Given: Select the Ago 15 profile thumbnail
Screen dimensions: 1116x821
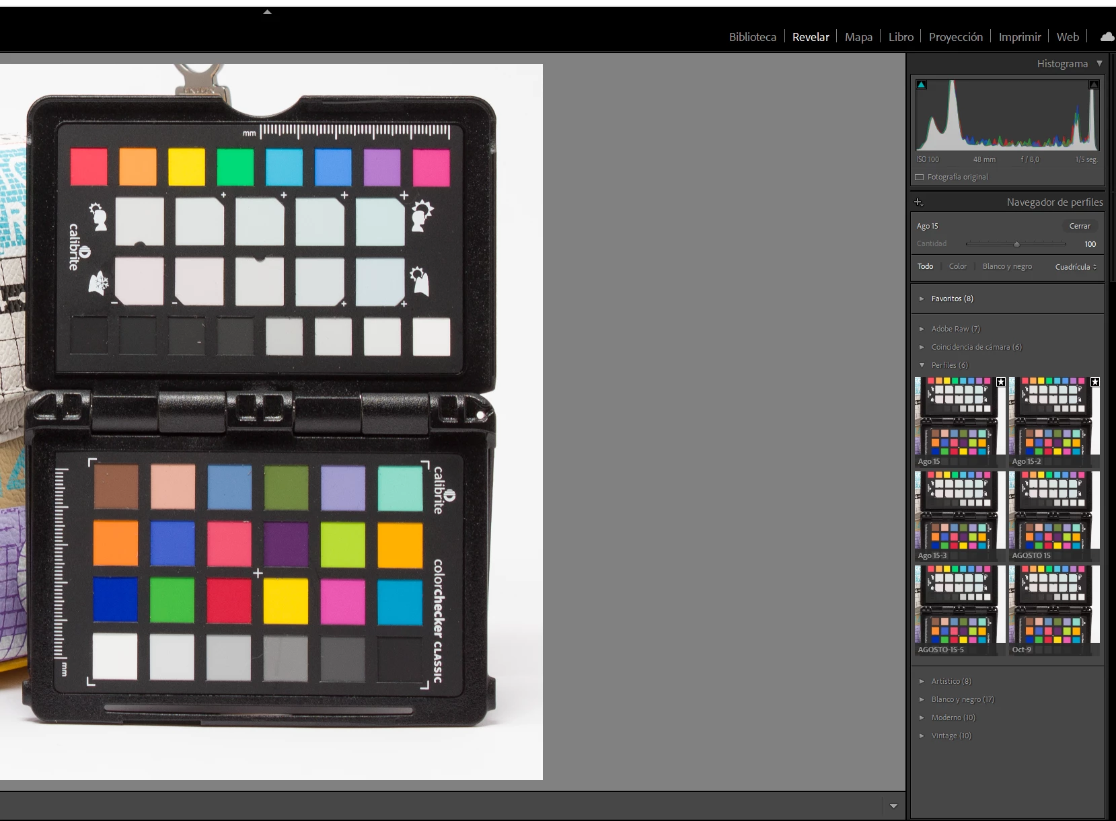Looking at the screenshot, I should (x=960, y=422).
